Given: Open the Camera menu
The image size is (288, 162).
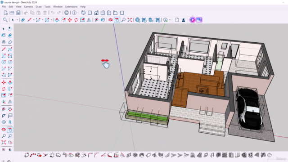Looking at the screenshot, I should 28,7.
